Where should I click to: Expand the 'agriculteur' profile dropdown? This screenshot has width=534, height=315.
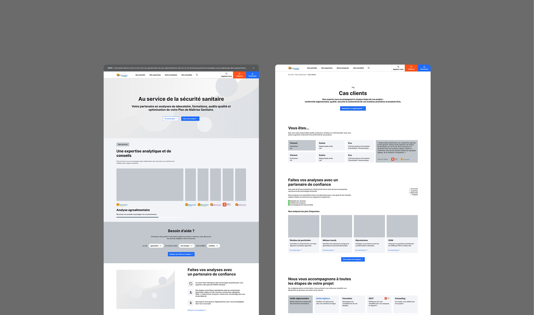(156, 246)
